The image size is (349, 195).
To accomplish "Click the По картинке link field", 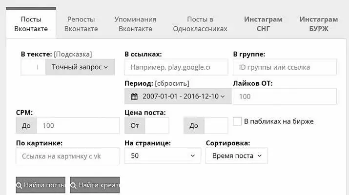I will click(68, 156).
